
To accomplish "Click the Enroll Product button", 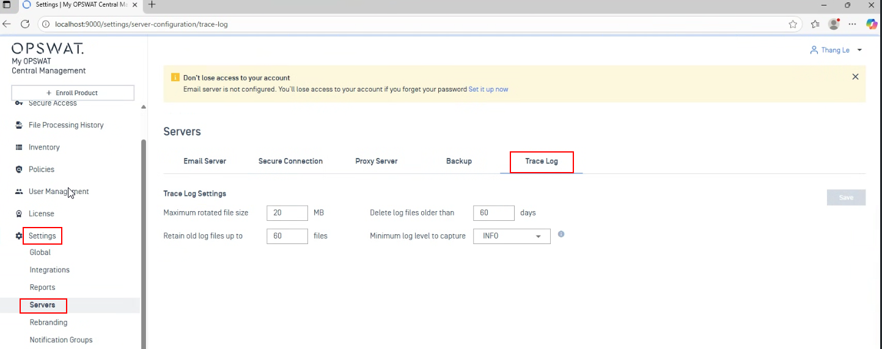I will [73, 93].
